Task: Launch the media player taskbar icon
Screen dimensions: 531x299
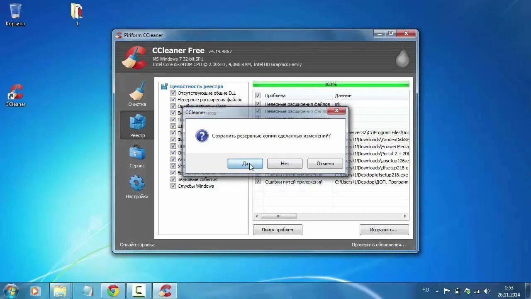Action: tap(35, 291)
